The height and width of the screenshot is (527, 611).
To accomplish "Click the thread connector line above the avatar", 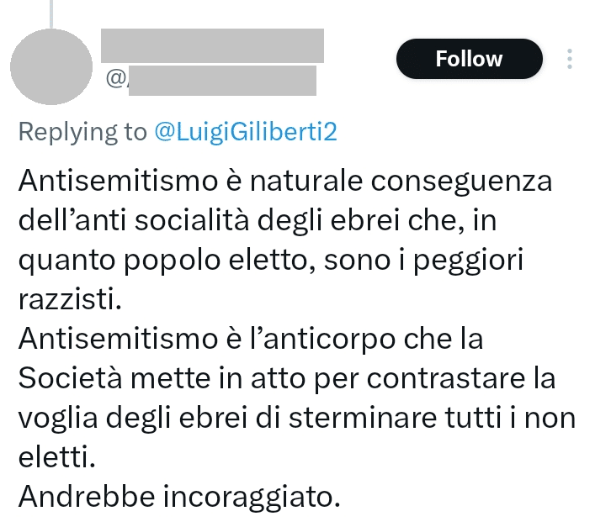I will click(52, 12).
